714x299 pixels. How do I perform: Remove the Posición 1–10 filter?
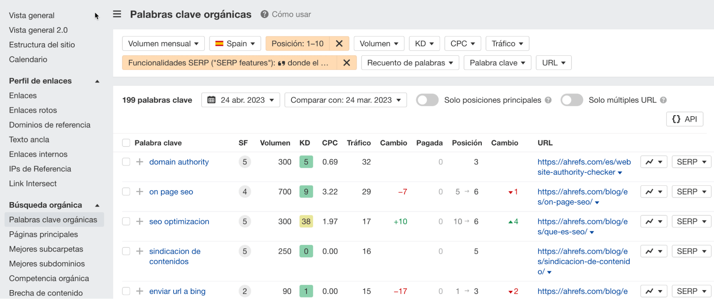point(339,43)
